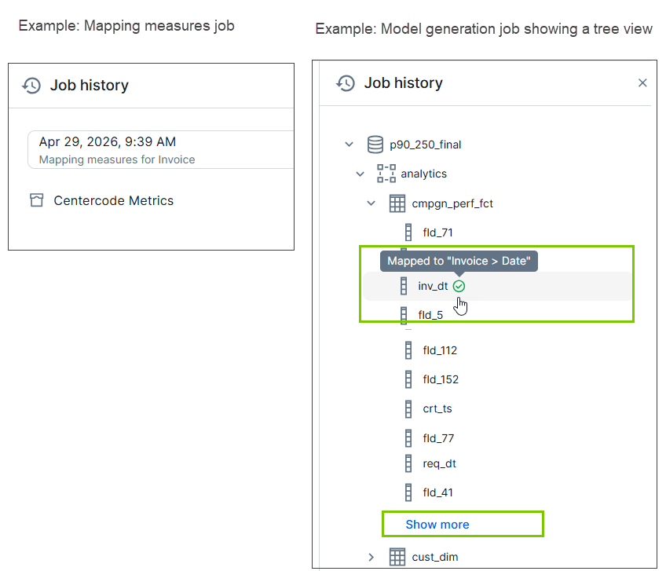Click the Job history clock icon in the left panel
The width and height of the screenshot is (666, 571).
tap(31, 86)
